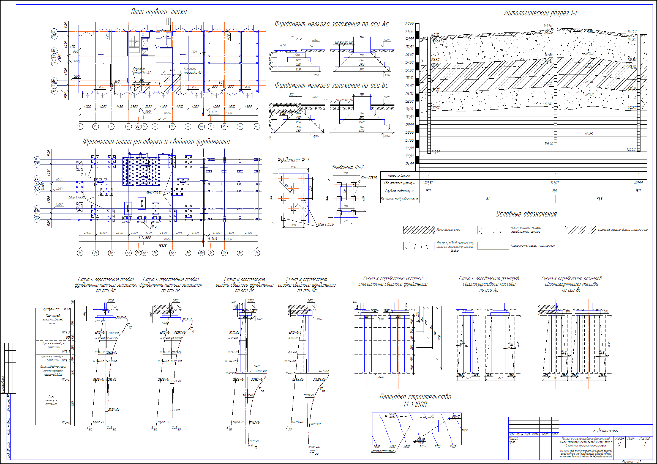Select the 'Фундамент Ф-1' label
This screenshot has height=464, width=657.
point(293,160)
